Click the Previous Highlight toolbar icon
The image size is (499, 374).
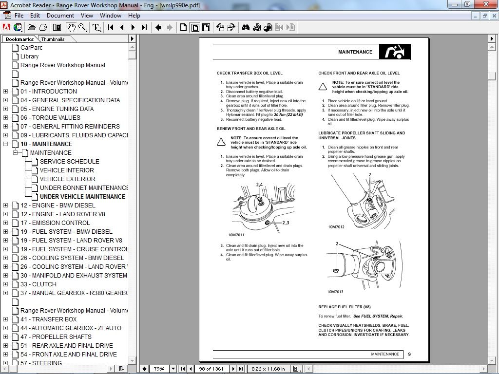pos(279,27)
